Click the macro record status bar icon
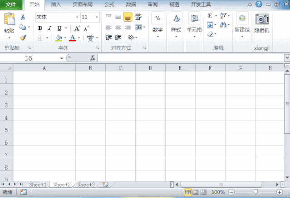 coord(24,192)
